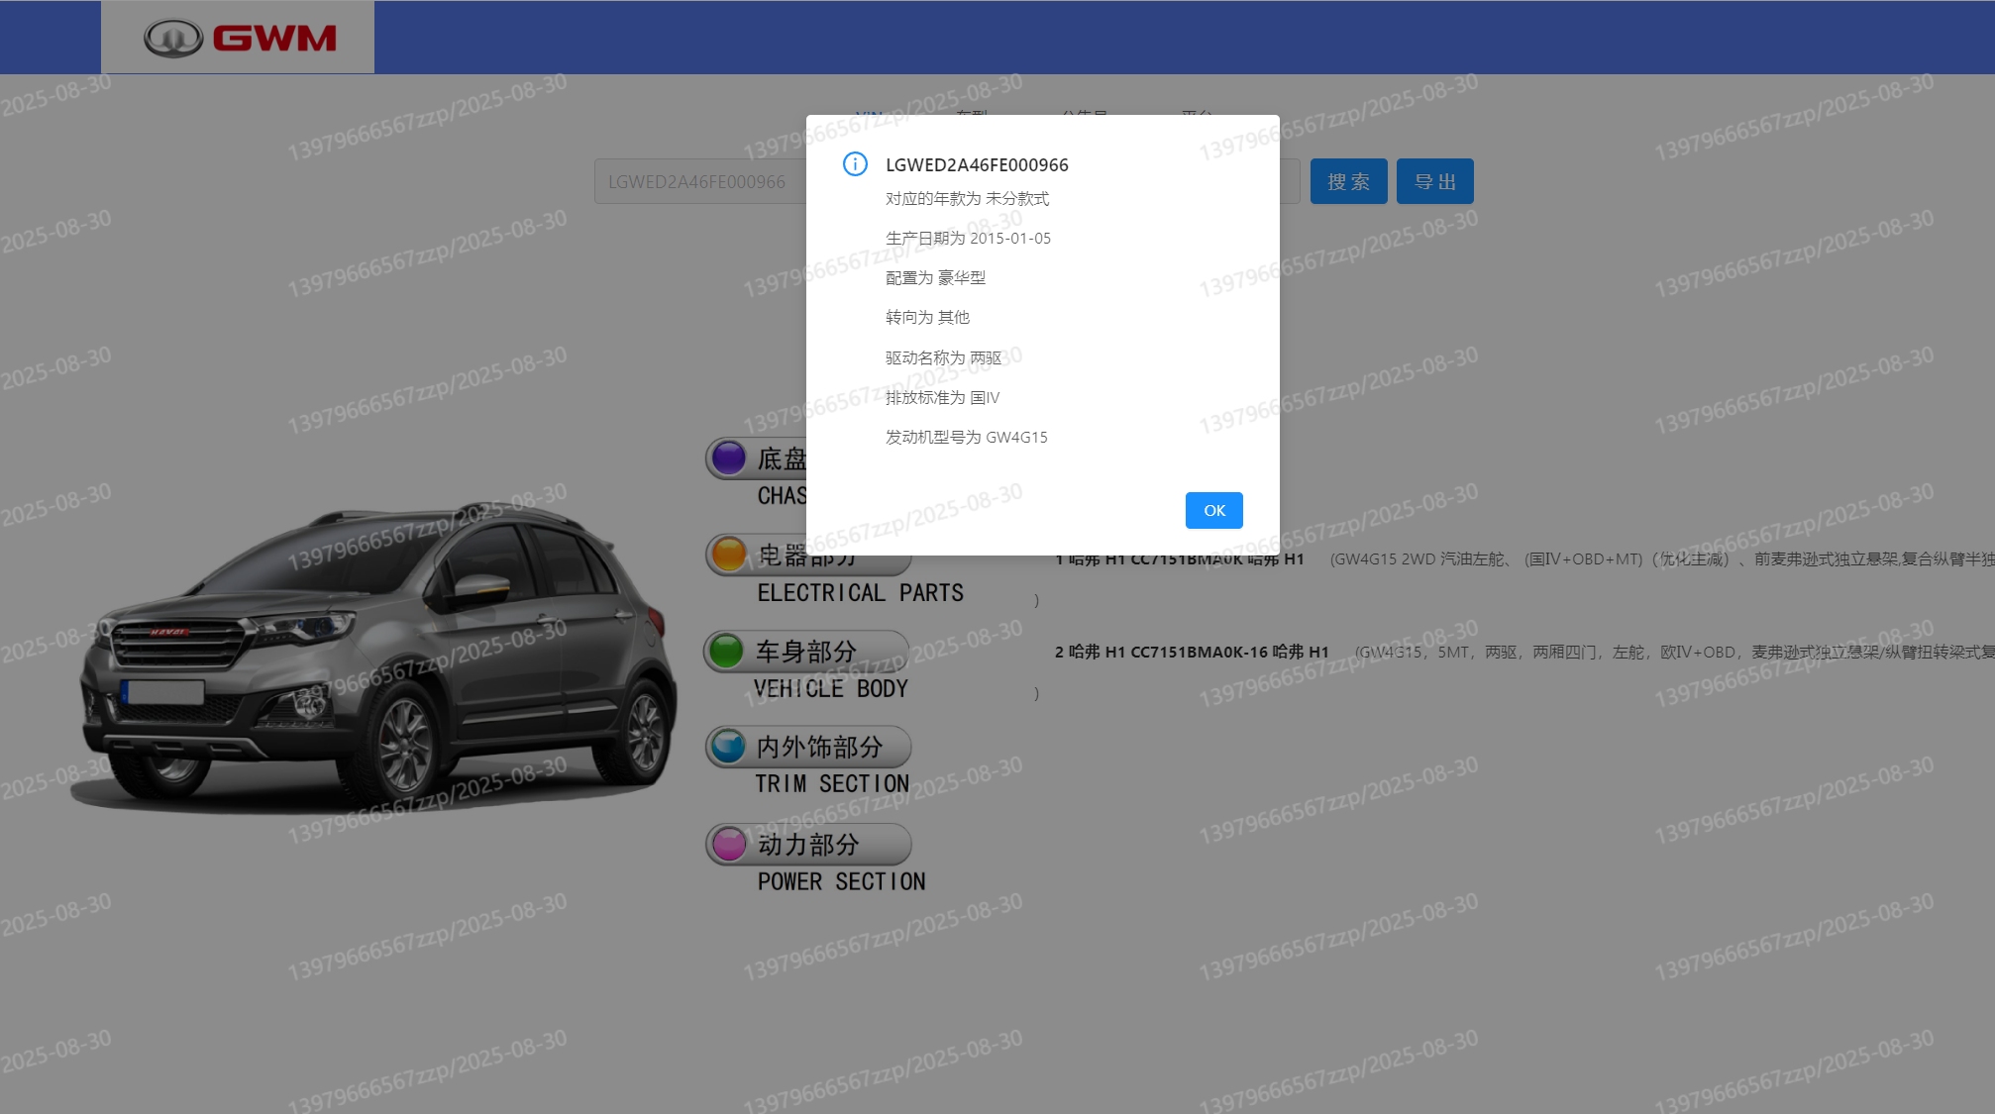
Task: Open 内外饰部分 Trim Section
Action: click(x=818, y=748)
